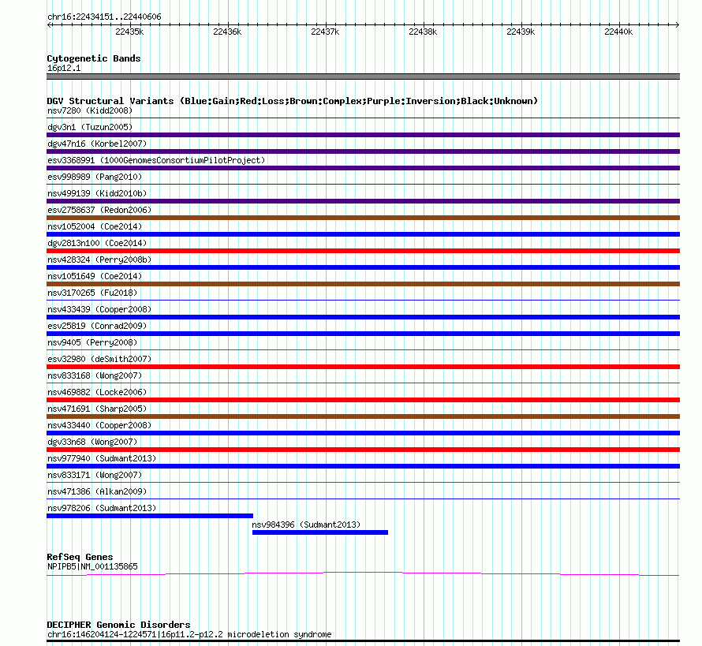Click the short blue bar under nsv984396
702x646 pixels.
[320, 532]
